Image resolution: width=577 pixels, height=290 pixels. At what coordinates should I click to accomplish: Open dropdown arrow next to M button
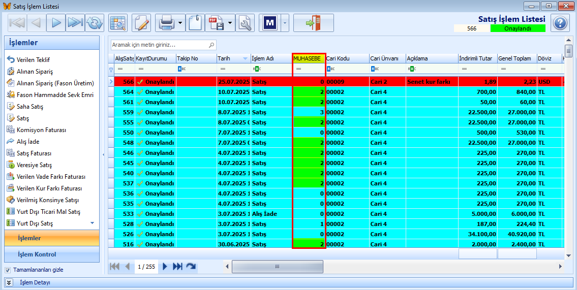click(x=285, y=23)
